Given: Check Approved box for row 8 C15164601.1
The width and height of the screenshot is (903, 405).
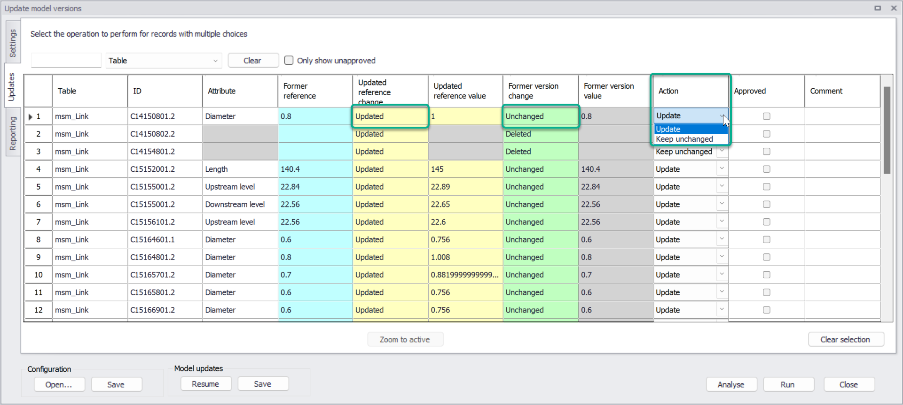Looking at the screenshot, I should coord(767,239).
